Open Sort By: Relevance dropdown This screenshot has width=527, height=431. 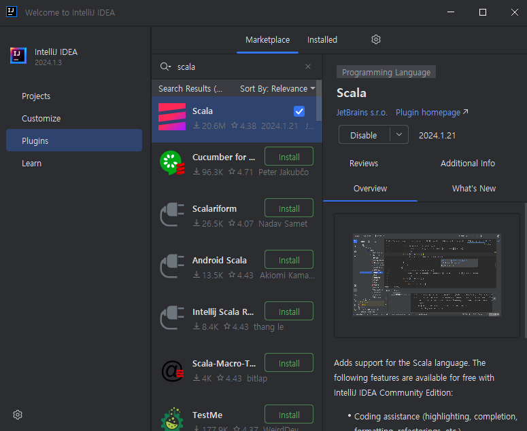tap(277, 88)
